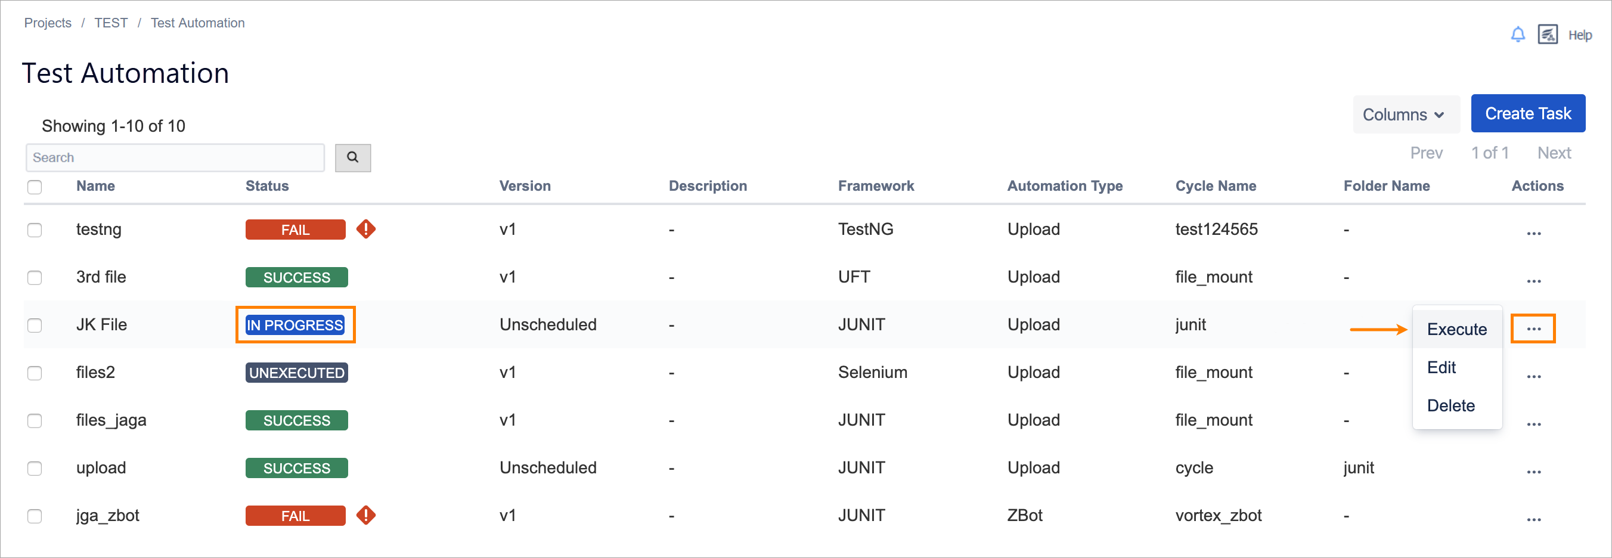Go to TEST breadcrumb link
This screenshot has width=1612, height=558.
pos(111,23)
